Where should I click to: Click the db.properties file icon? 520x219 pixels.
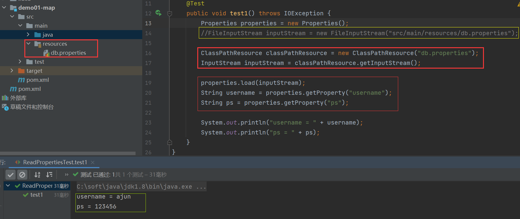coord(46,53)
